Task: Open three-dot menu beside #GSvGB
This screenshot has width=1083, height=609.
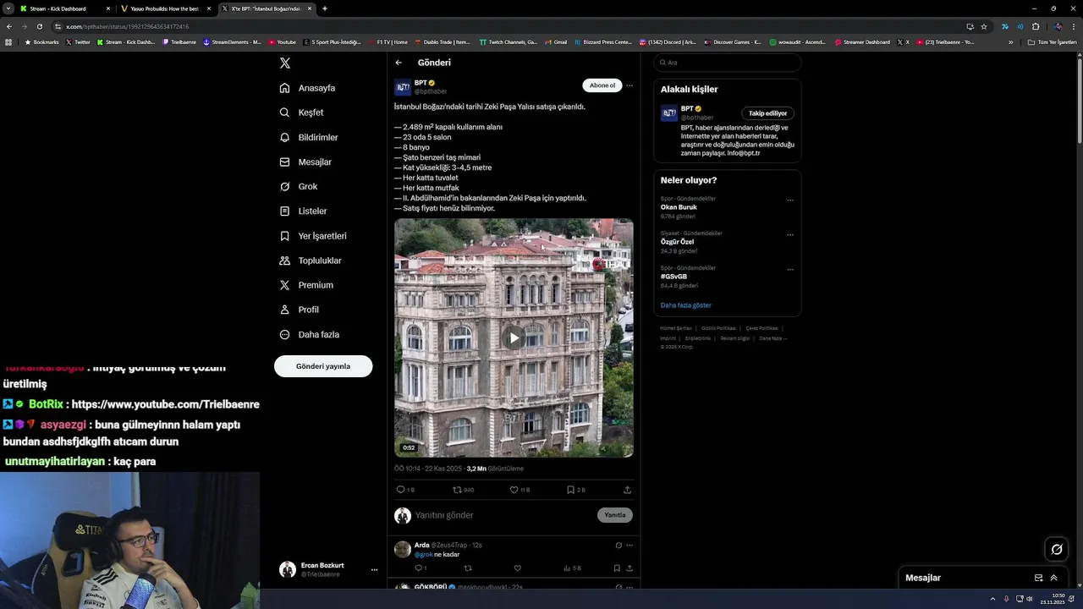Action: (x=790, y=270)
